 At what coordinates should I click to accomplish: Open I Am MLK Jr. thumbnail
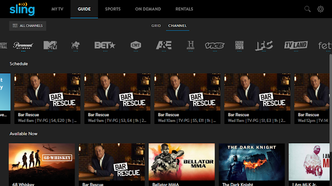coord(309,162)
